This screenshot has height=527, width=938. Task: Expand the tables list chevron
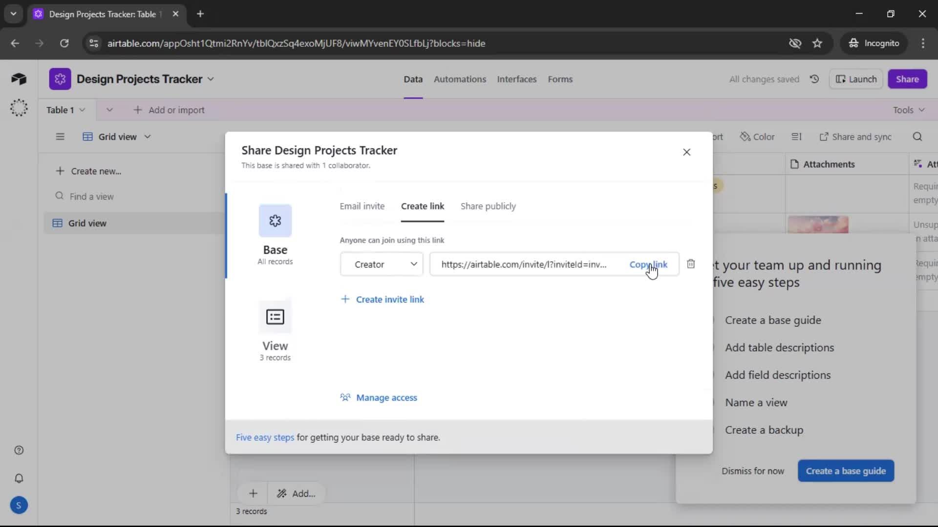pos(109,110)
